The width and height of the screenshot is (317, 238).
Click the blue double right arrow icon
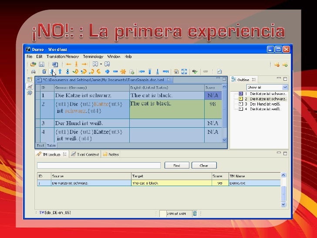pos(165,71)
